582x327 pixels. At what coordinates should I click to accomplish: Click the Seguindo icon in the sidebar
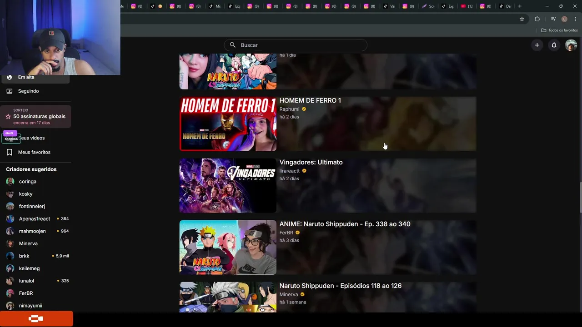pyautogui.click(x=9, y=91)
